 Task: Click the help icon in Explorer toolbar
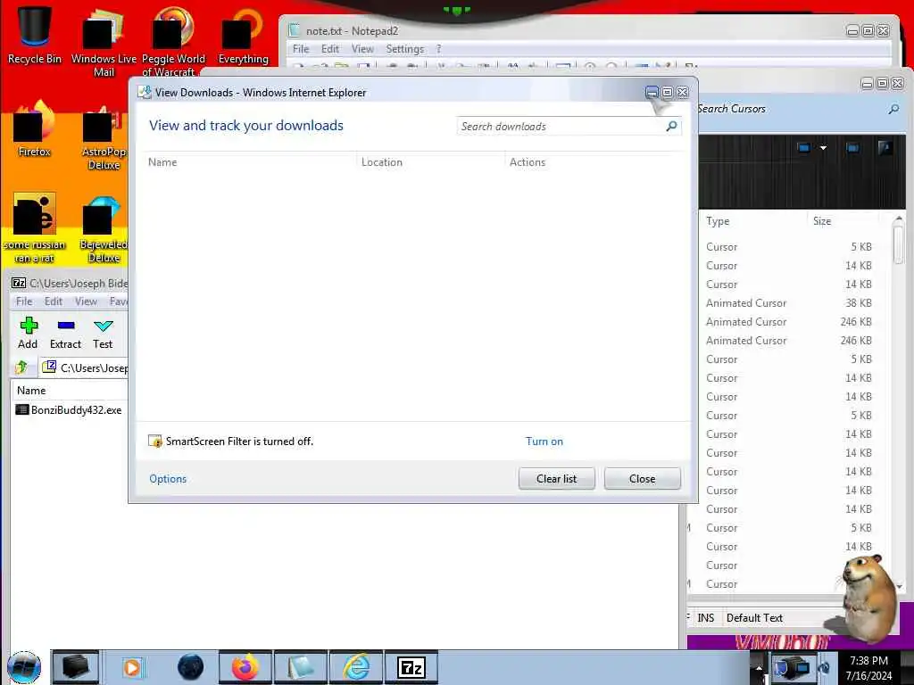[x=885, y=148]
